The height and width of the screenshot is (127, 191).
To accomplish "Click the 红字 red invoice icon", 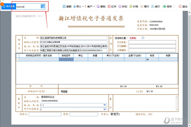I will tap(109, 6).
